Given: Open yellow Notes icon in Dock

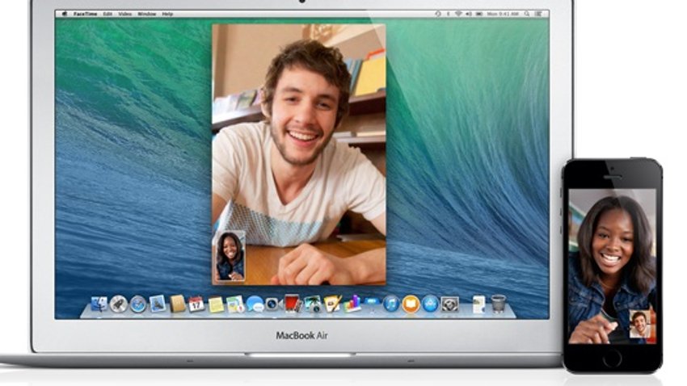Looking at the screenshot, I should [x=216, y=304].
